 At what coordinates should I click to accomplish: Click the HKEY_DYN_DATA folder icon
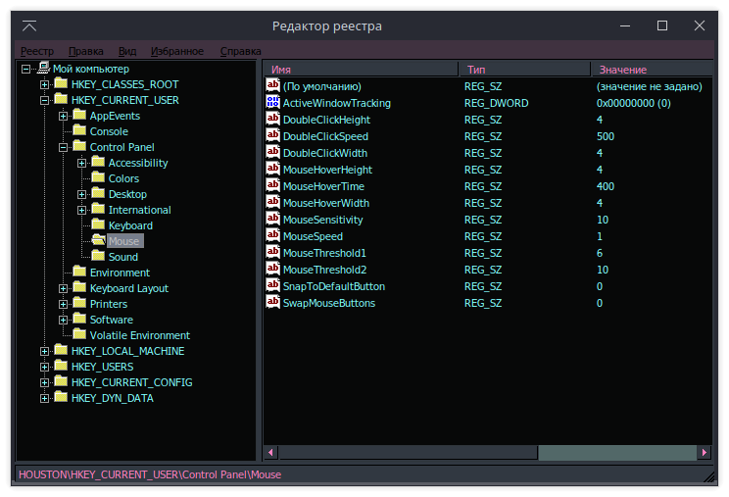(x=61, y=397)
